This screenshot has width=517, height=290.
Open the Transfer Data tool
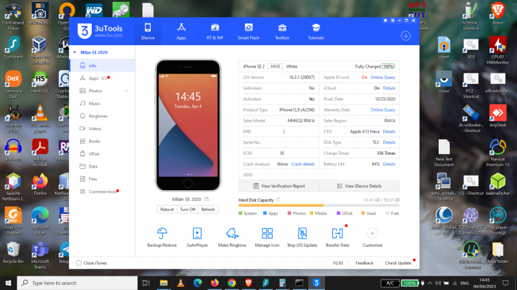(337, 237)
